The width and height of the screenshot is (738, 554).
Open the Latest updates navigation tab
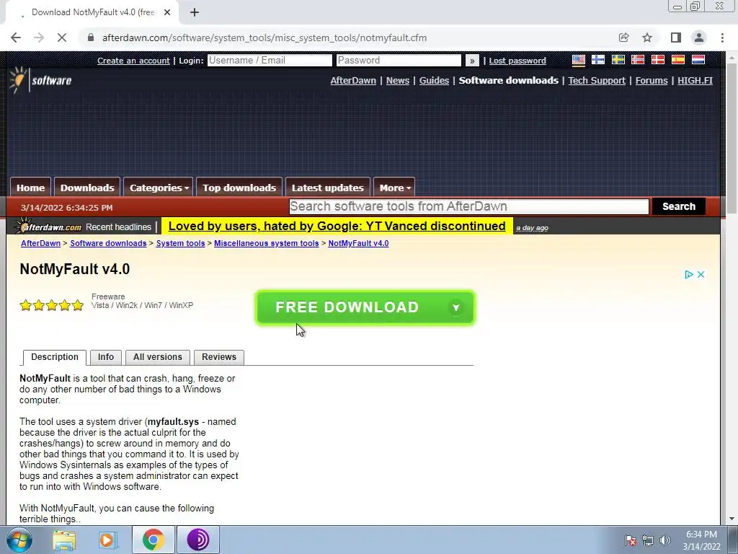[x=328, y=188]
